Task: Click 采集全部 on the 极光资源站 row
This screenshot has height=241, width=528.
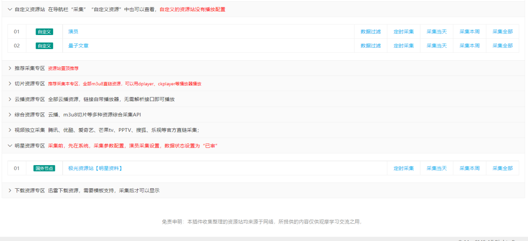Action: tap(502, 168)
